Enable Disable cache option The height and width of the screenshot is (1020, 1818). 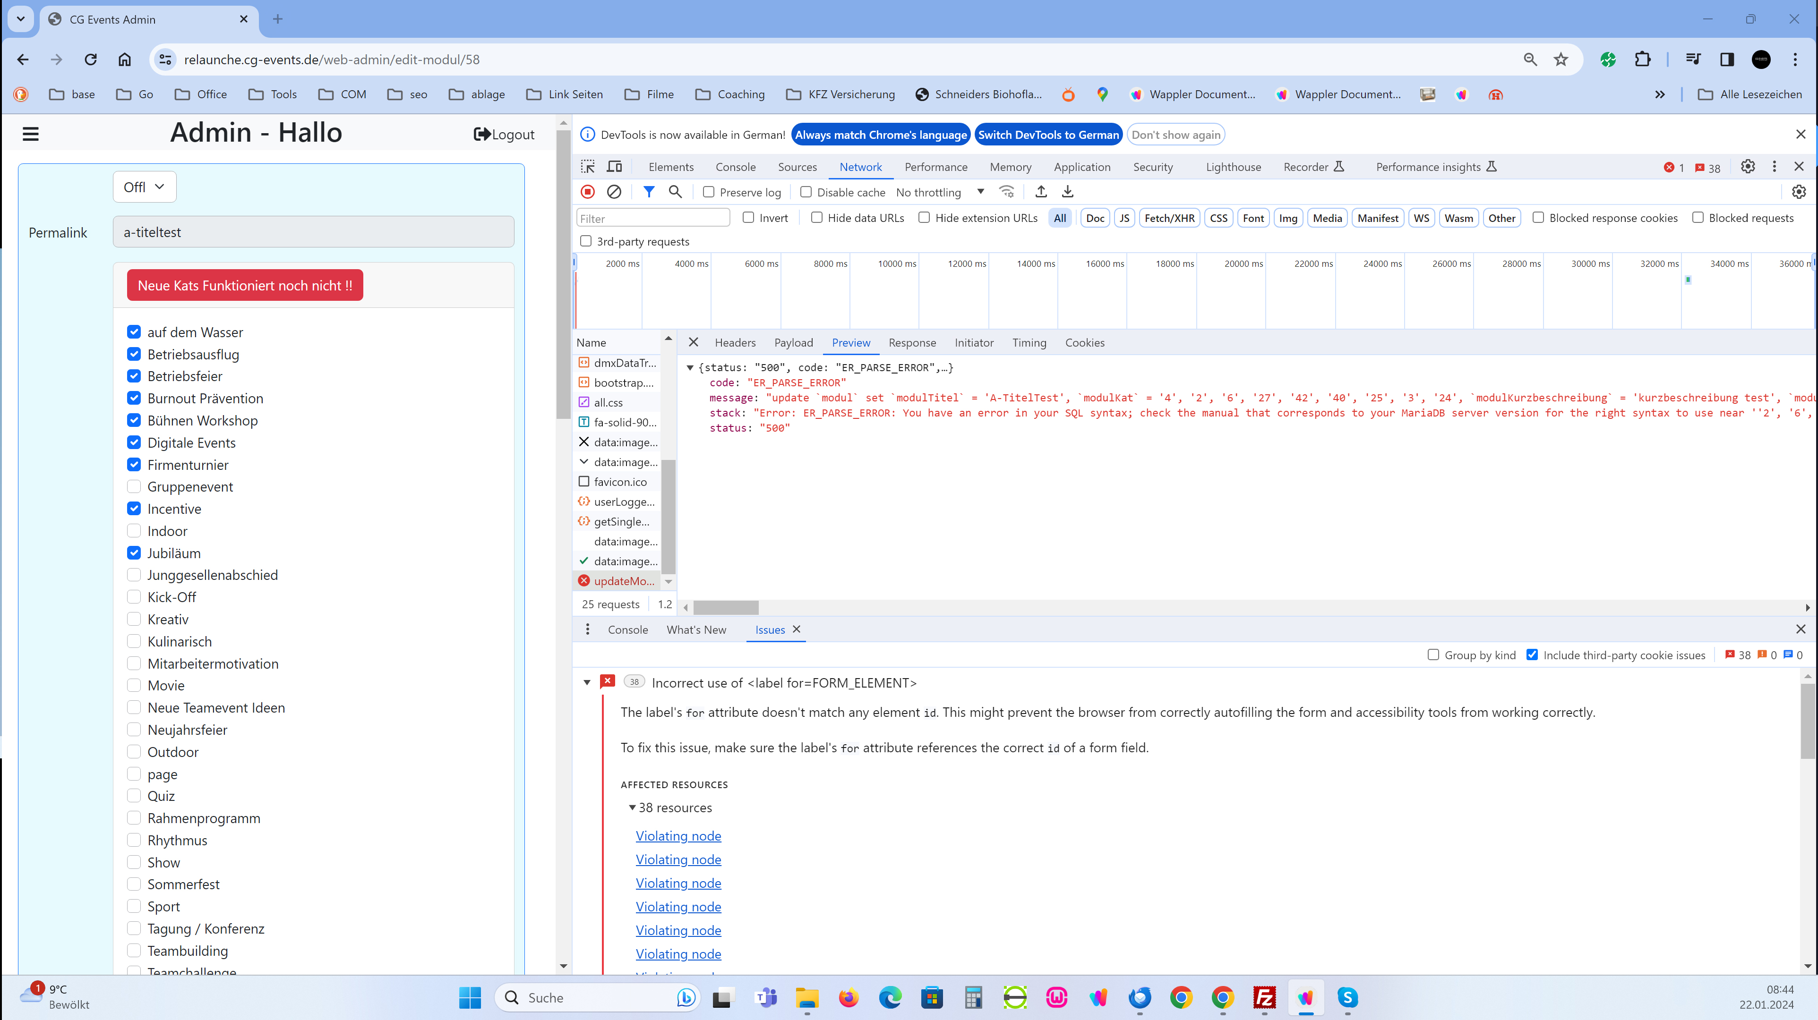[x=806, y=193]
